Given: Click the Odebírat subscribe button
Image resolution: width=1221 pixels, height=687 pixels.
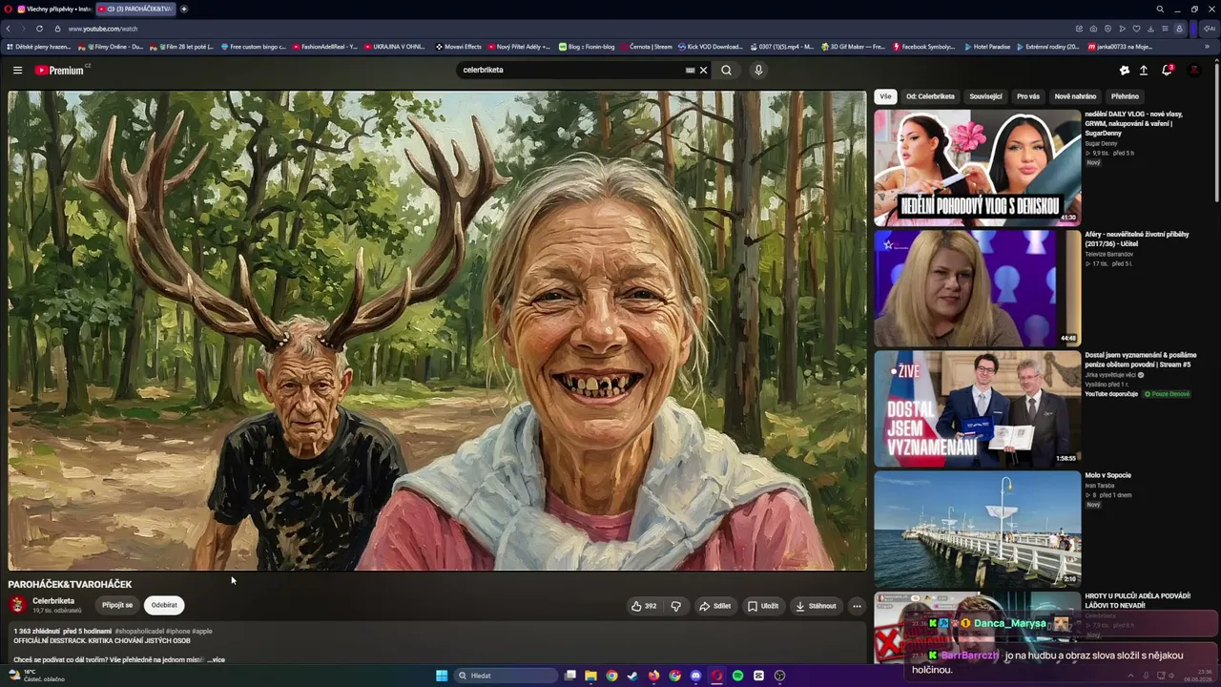Looking at the screenshot, I should click(x=164, y=605).
